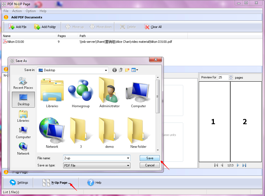
Task: Select Network in the places sidebar
Action: (23, 149)
